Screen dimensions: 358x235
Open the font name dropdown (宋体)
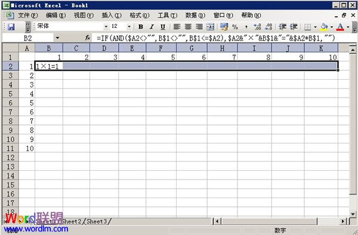coord(106,27)
